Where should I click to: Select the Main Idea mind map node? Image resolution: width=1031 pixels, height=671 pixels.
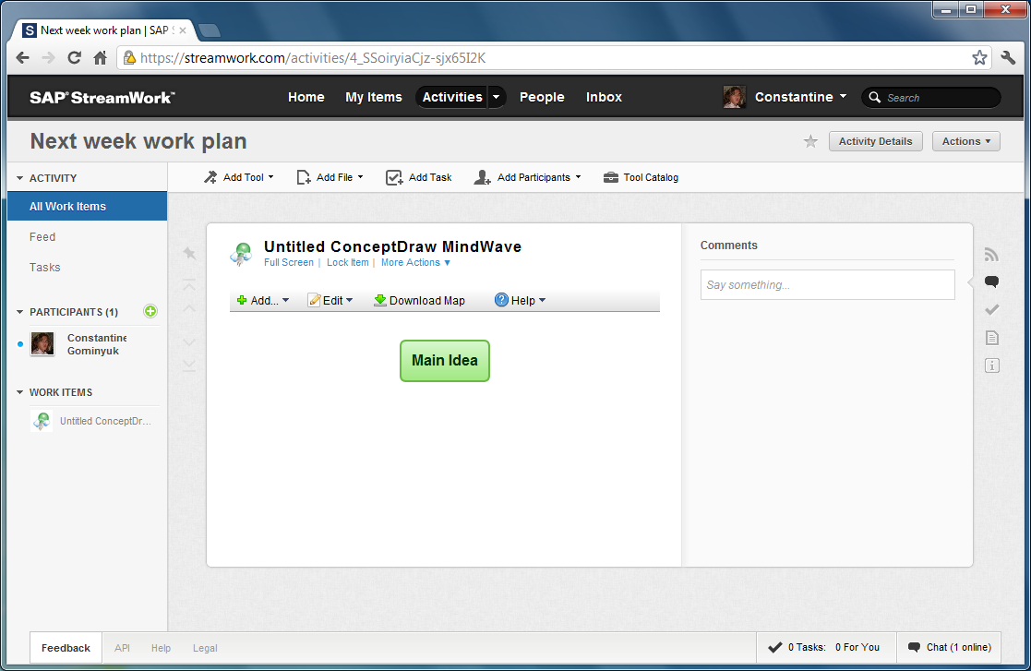pos(445,361)
